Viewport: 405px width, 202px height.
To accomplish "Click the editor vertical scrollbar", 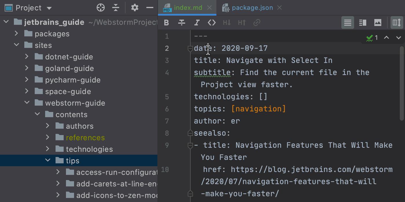I will (402, 83).
